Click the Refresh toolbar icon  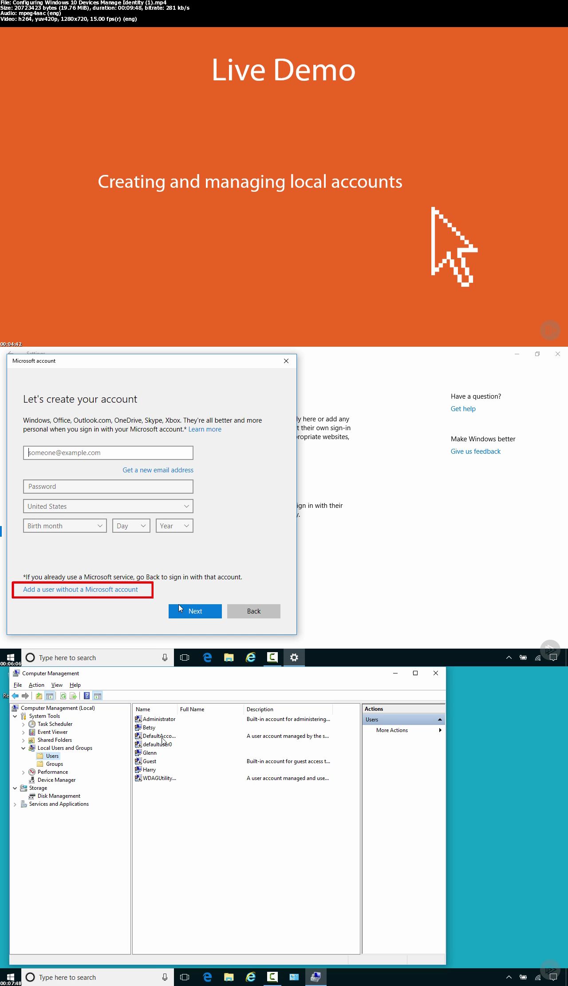point(63,696)
